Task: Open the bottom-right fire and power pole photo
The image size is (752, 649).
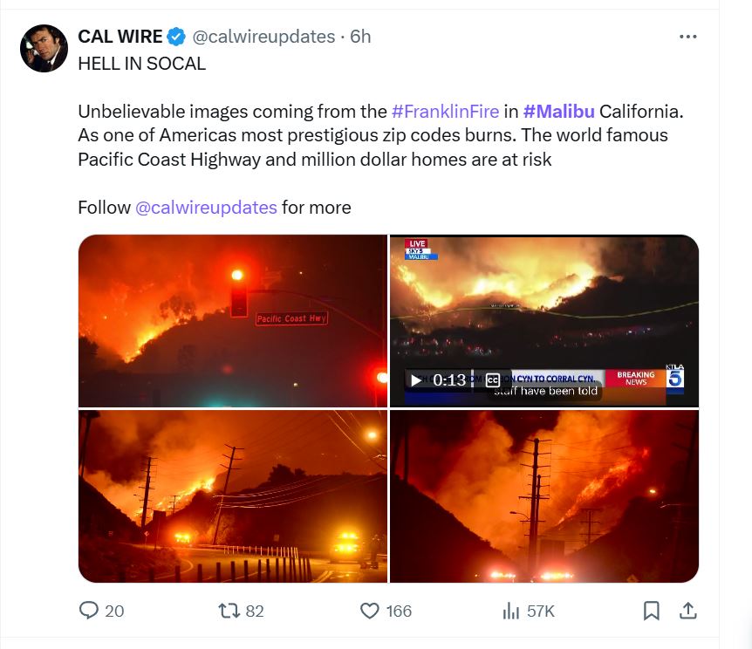Action: point(544,495)
